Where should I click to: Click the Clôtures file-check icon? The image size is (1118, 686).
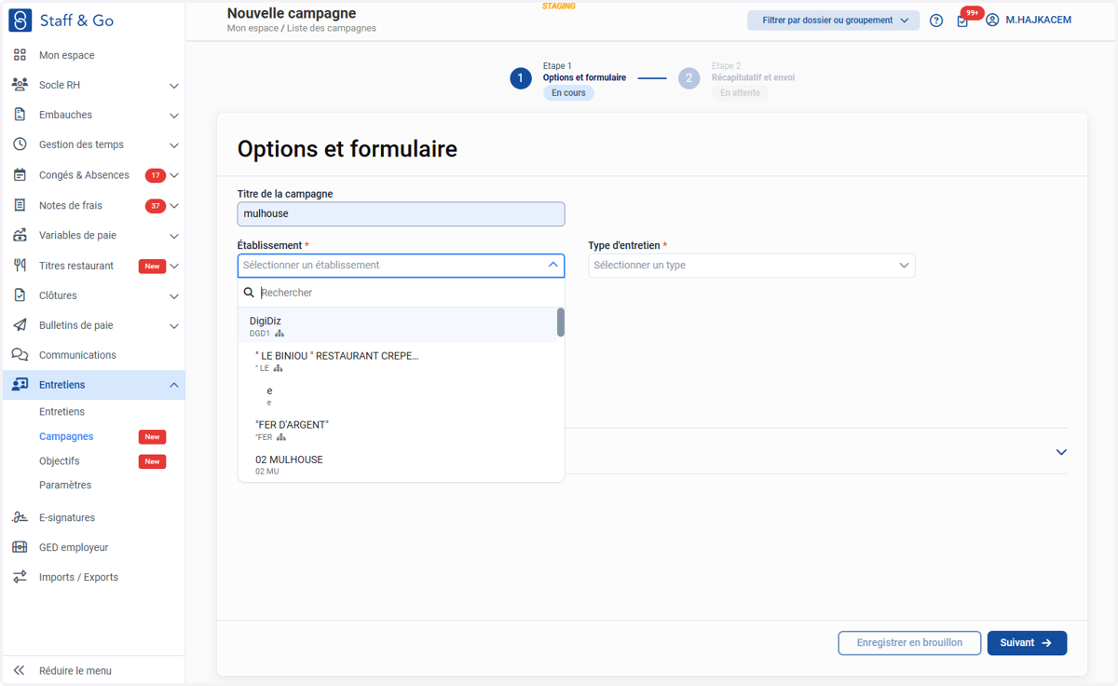tap(20, 295)
